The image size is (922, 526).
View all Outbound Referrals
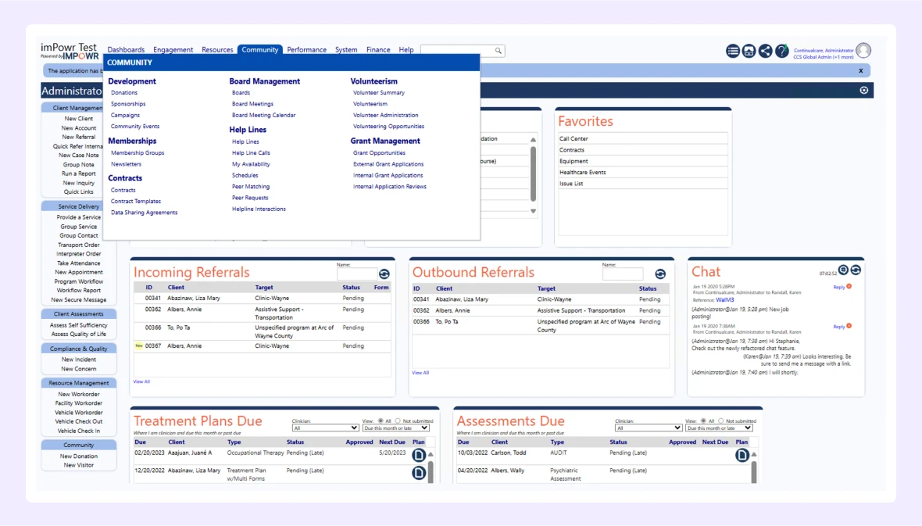[420, 373]
